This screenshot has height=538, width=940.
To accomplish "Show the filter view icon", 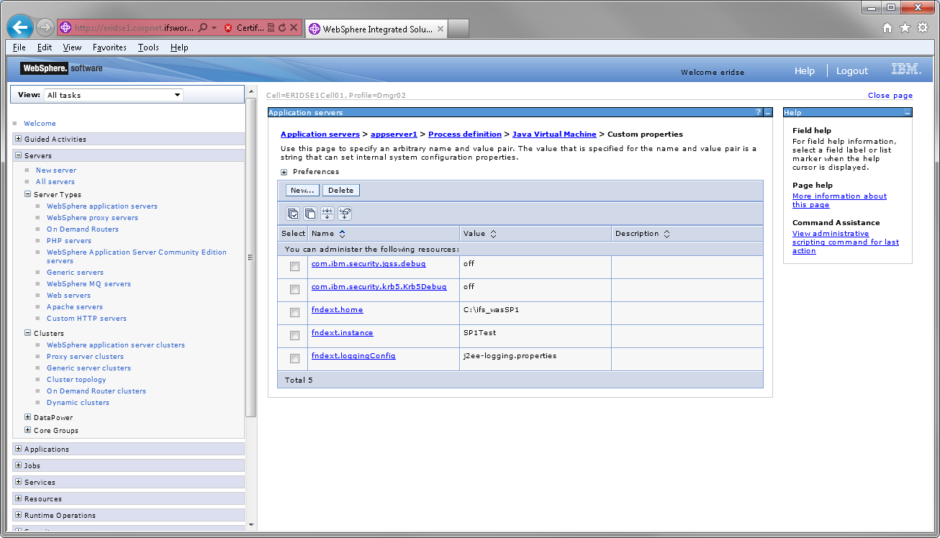I will pos(327,214).
